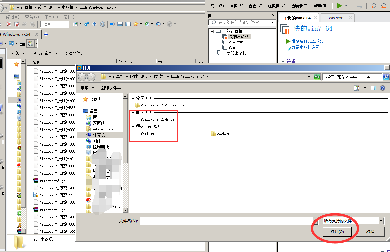The image size is (390, 252).
Task: Click the 文件名 input field
Action: click(226, 221)
